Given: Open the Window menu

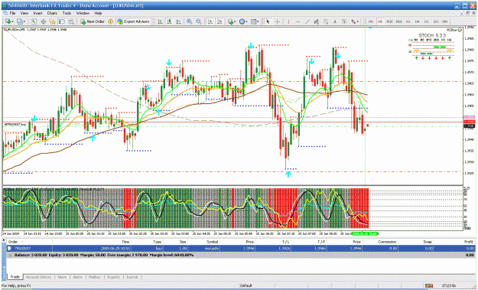Looking at the screenshot, I should tap(83, 13).
